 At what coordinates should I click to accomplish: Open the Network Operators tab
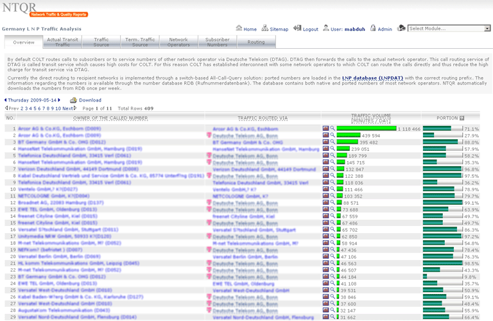point(178,42)
